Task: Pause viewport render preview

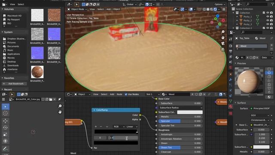Action: 223,9
